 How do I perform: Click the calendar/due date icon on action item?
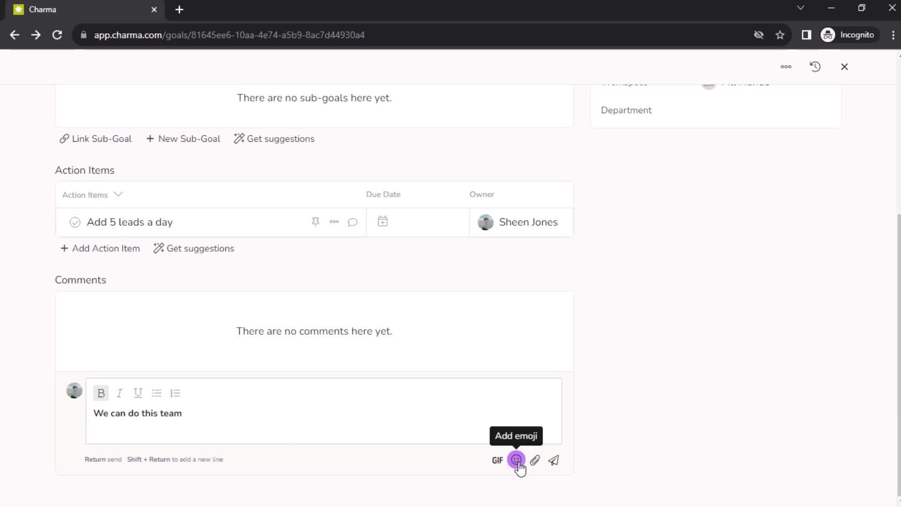pyautogui.click(x=382, y=221)
